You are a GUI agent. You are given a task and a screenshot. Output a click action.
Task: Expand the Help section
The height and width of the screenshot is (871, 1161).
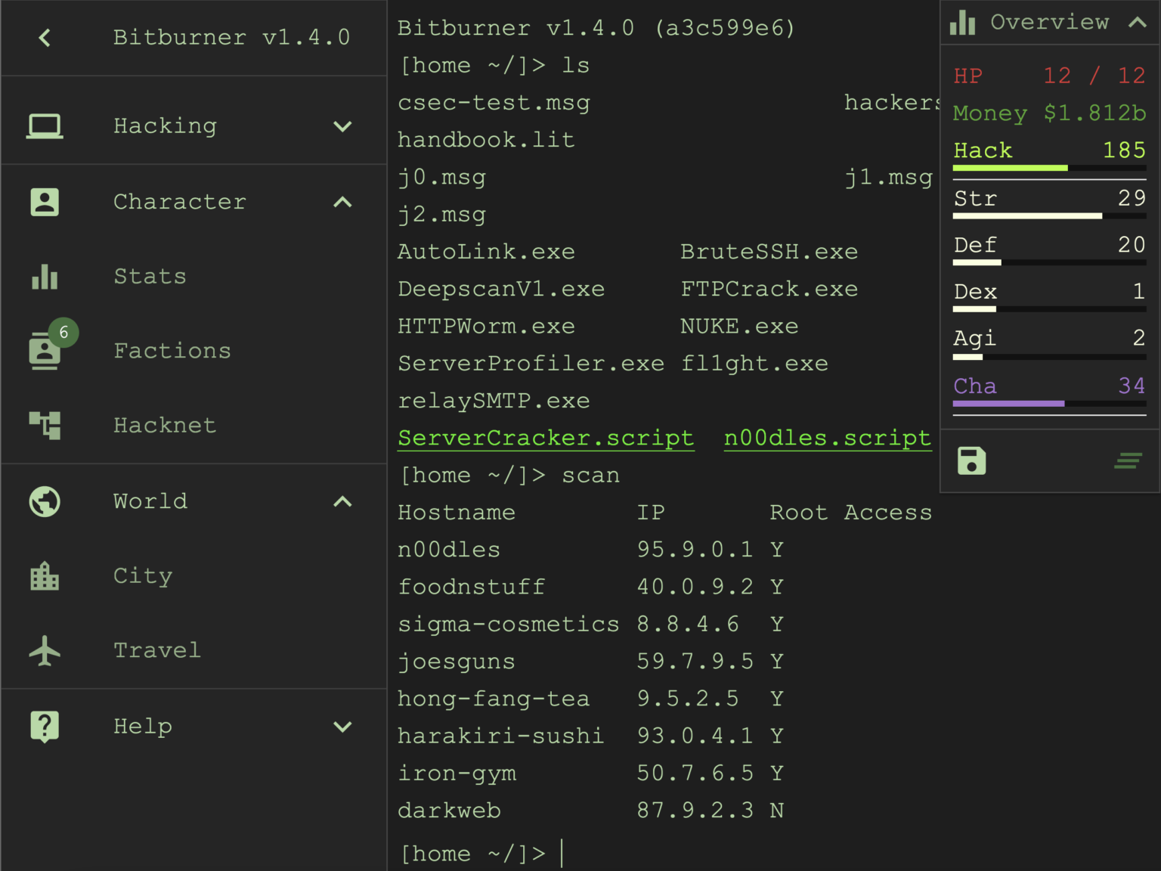344,726
